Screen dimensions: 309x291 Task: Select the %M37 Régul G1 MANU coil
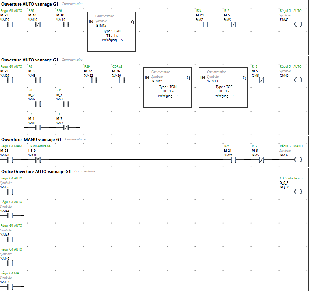point(297,159)
